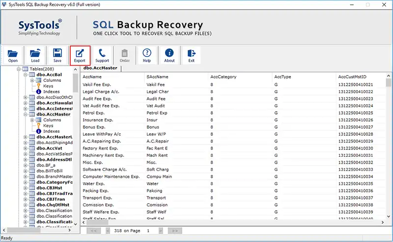Select the 'Compu Main' cell
This screenshot has width=393, height=242.
(x=176, y=176)
